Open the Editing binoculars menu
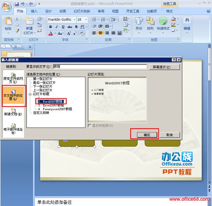 pos(187,25)
